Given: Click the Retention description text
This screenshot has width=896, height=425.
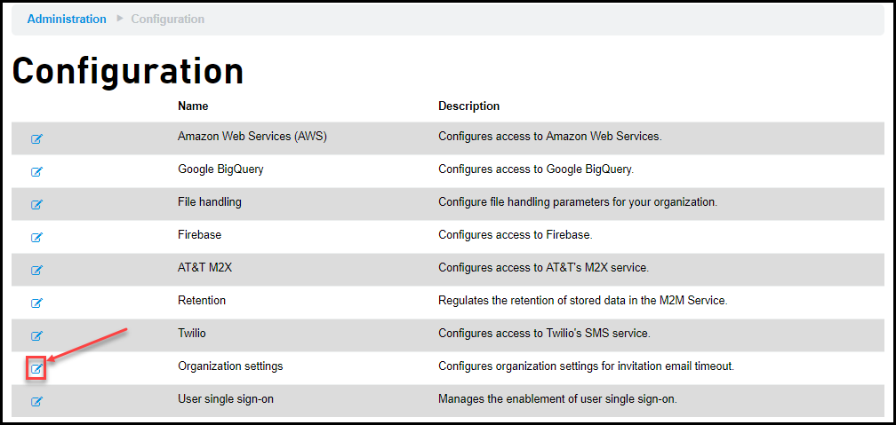Looking at the screenshot, I should (582, 300).
